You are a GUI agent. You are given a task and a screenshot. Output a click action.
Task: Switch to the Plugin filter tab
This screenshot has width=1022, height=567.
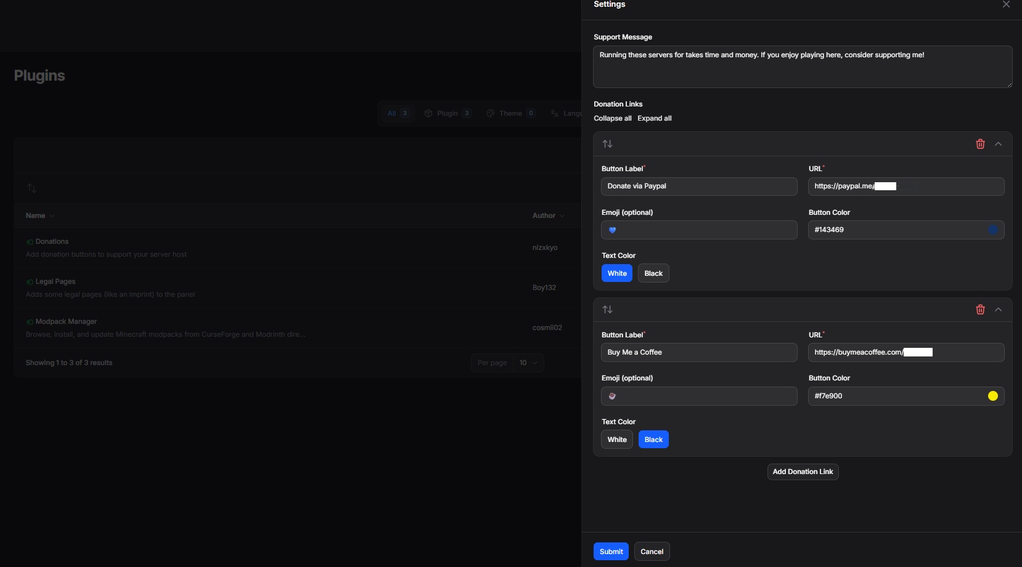(448, 113)
